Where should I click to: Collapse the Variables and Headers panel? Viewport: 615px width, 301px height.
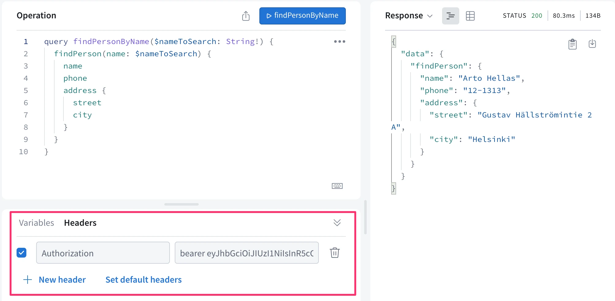[337, 223]
